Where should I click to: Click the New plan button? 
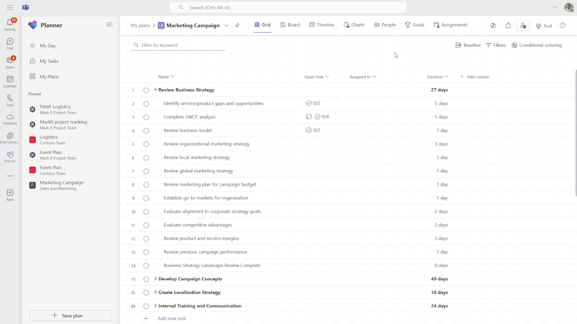point(70,315)
